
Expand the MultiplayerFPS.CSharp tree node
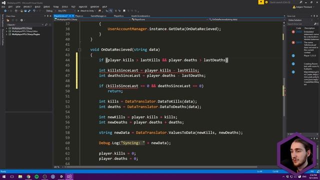[x=6, y=28]
